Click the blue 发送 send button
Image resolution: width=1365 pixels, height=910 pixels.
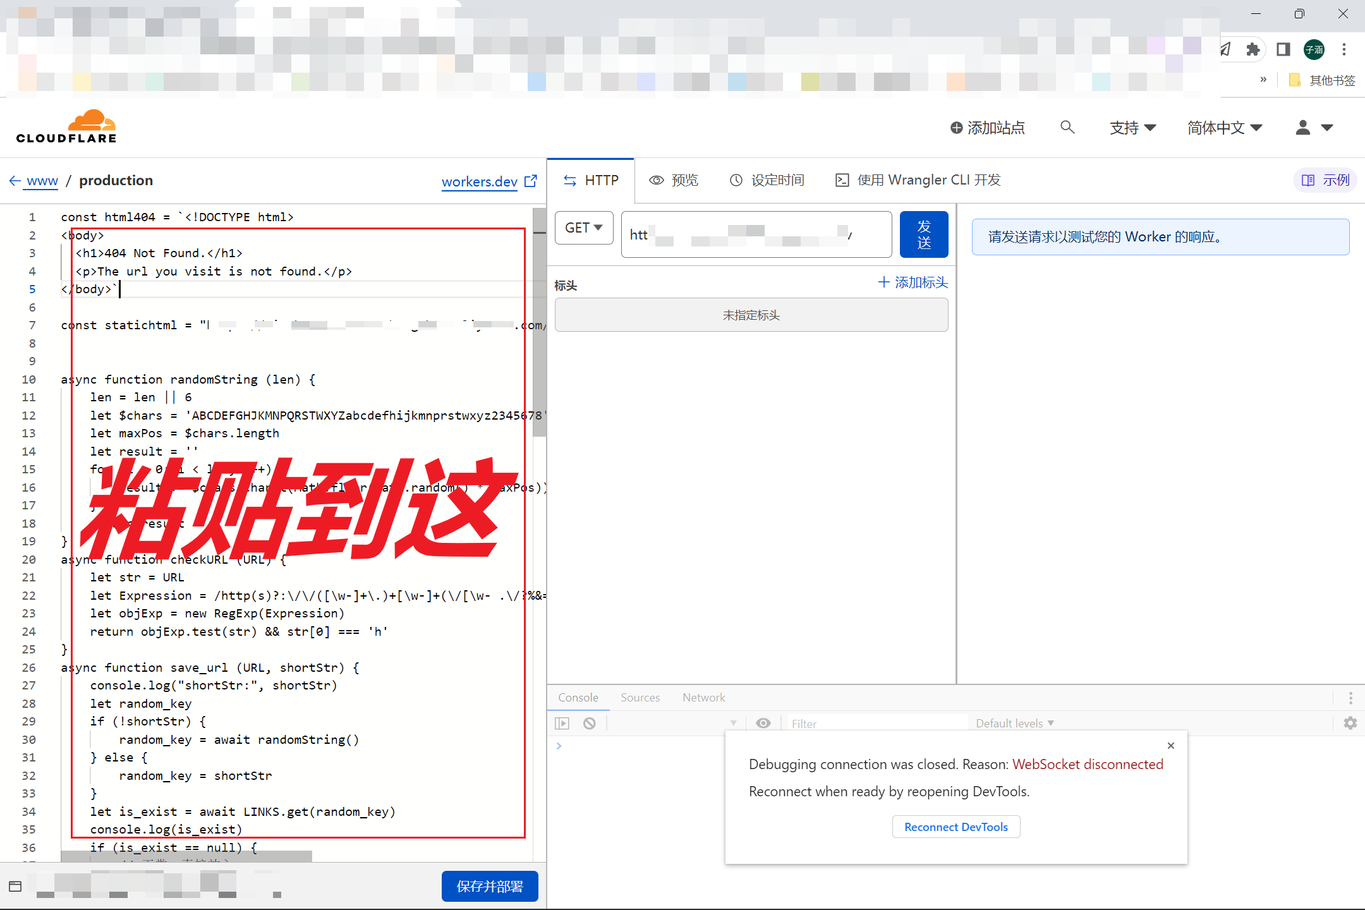(x=924, y=234)
